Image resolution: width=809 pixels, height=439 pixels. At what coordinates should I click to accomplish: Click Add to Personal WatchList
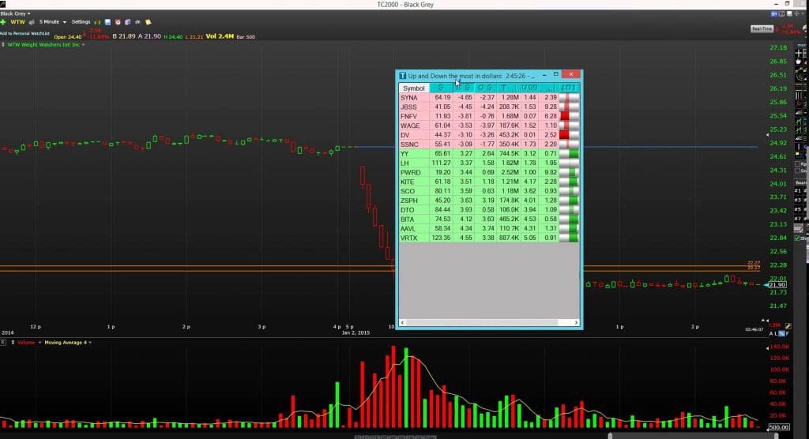pos(24,33)
